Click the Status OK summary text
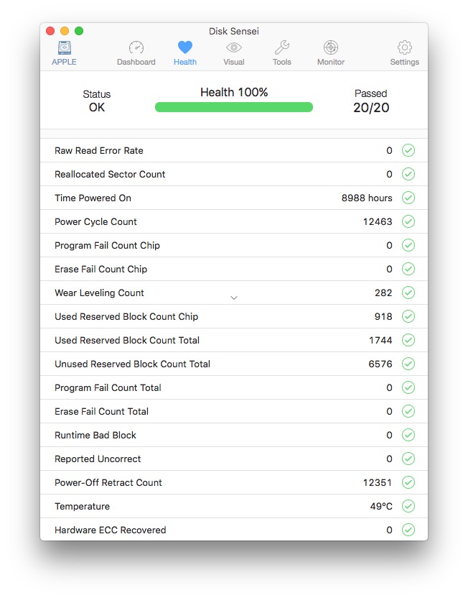Image resolution: width=468 pixels, height=598 pixels. click(x=97, y=101)
